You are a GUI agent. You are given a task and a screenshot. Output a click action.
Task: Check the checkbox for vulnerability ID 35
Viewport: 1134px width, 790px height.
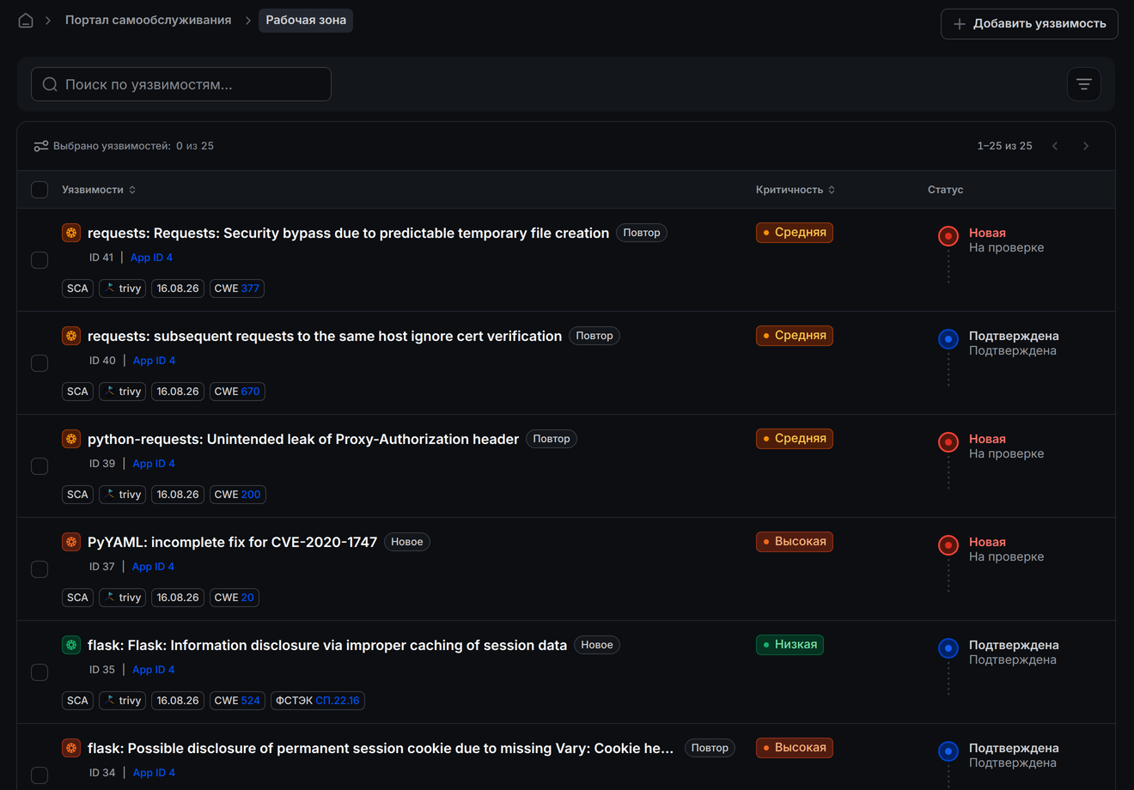click(x=40, y=672)
